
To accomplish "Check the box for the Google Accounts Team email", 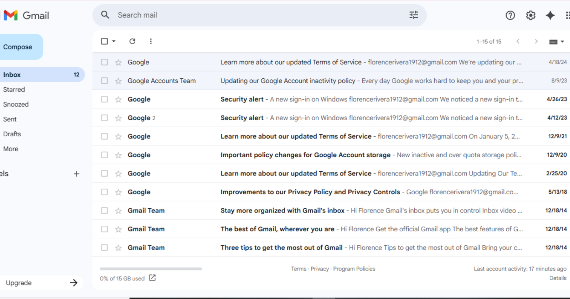I will click(x=104, y=81).
